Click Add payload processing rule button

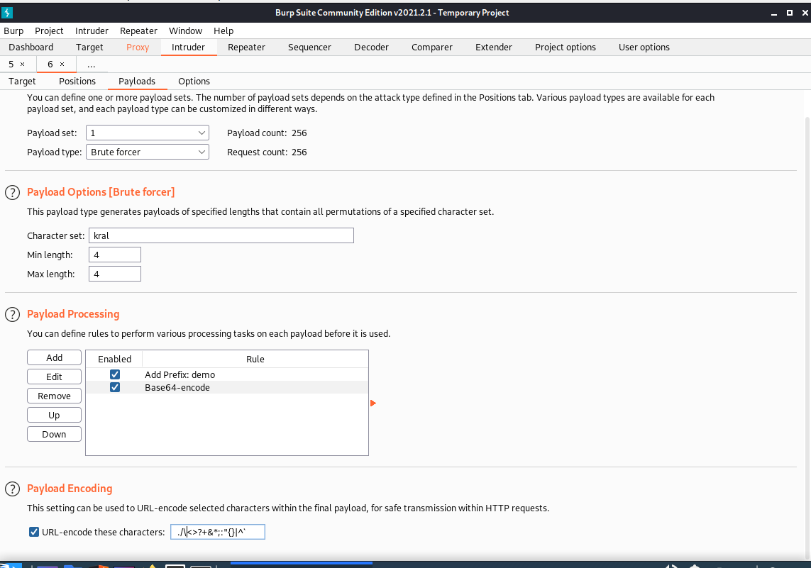55,357
